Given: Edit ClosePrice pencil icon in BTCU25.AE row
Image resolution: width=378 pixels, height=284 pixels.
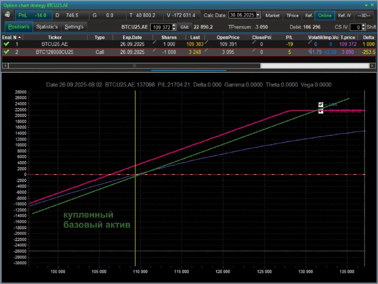Looking at the screenshot, I should (x=254, y=42).
